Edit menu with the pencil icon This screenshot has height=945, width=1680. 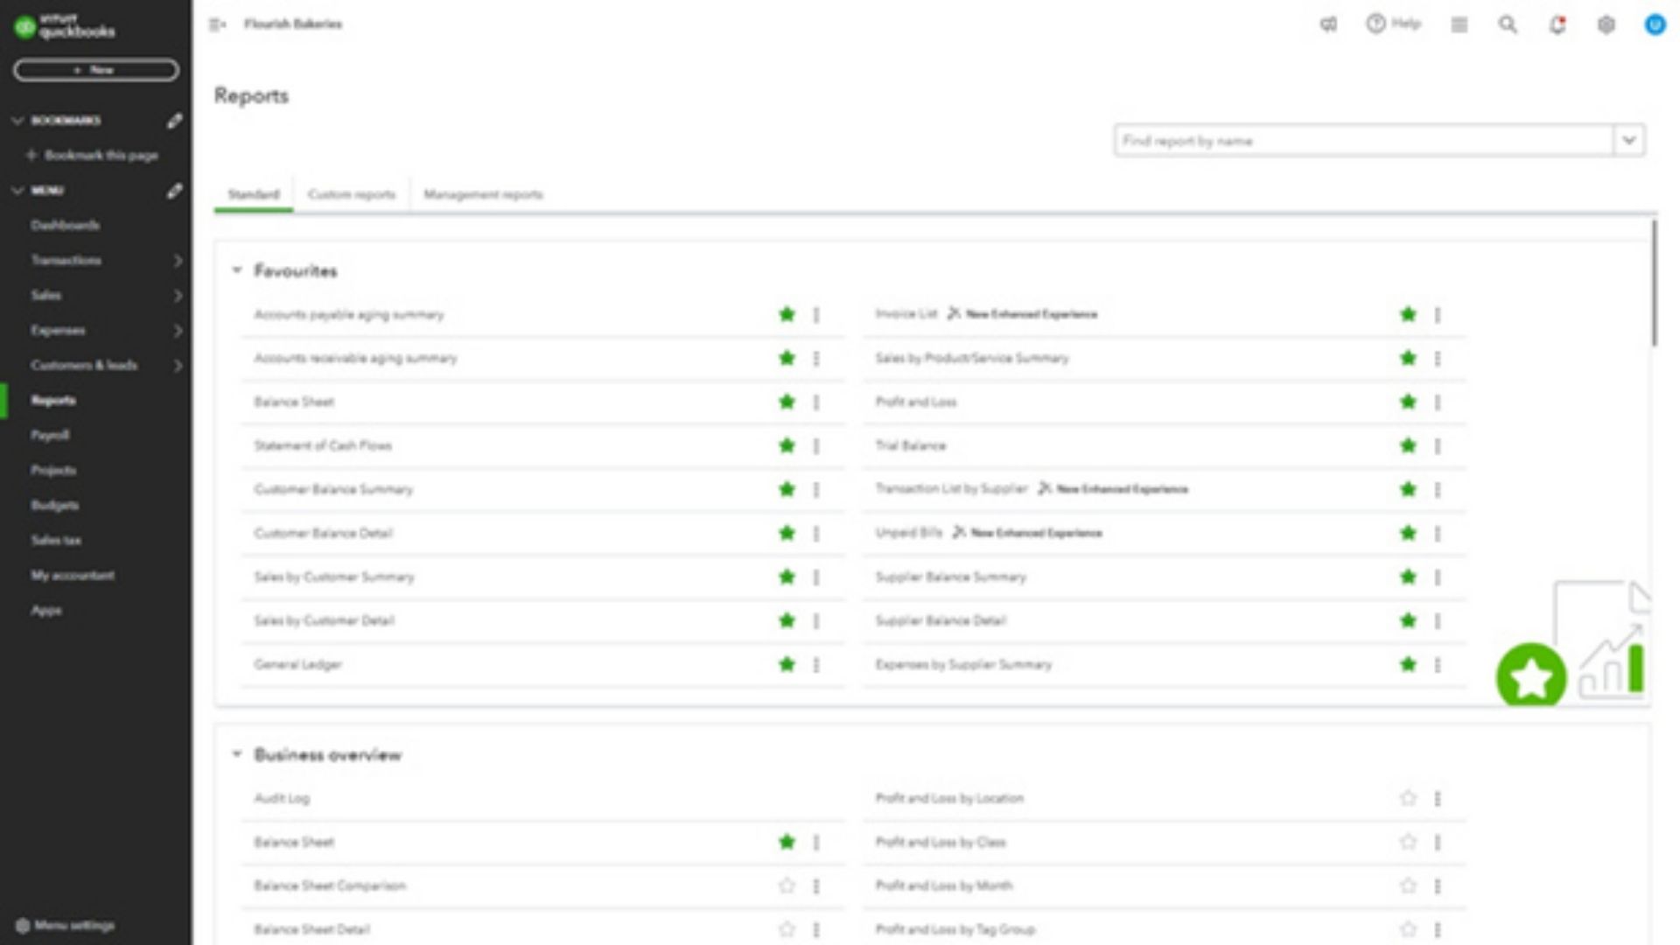pyautogui.click(x=175, y=191)
